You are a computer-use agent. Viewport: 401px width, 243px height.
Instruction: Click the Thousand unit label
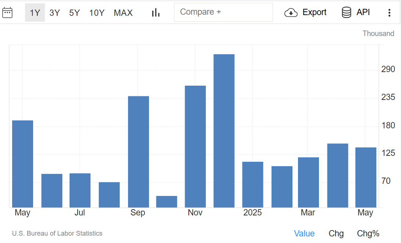378,33
